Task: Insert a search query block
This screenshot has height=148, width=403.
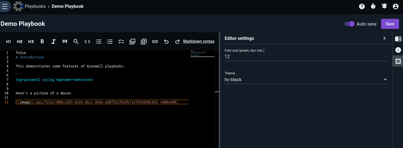Action: pyautogui.click(x=76, y=42)
